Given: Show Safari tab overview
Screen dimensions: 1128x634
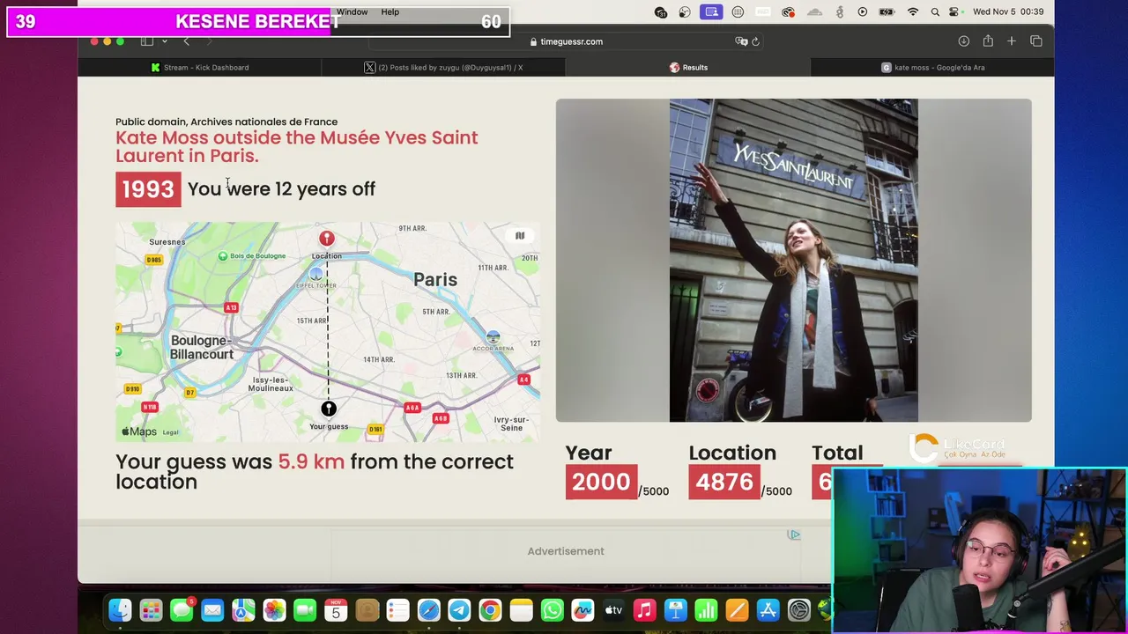Looking at the screenshot, I should click(1036, 41).
